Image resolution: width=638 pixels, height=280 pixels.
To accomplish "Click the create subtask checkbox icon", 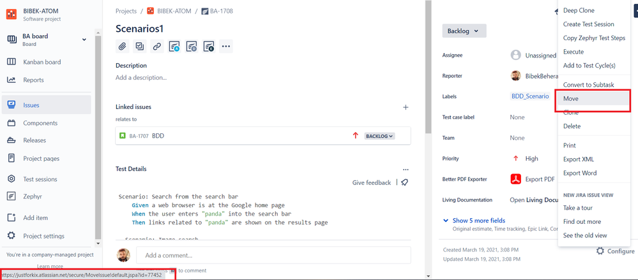I will [140, 47].
